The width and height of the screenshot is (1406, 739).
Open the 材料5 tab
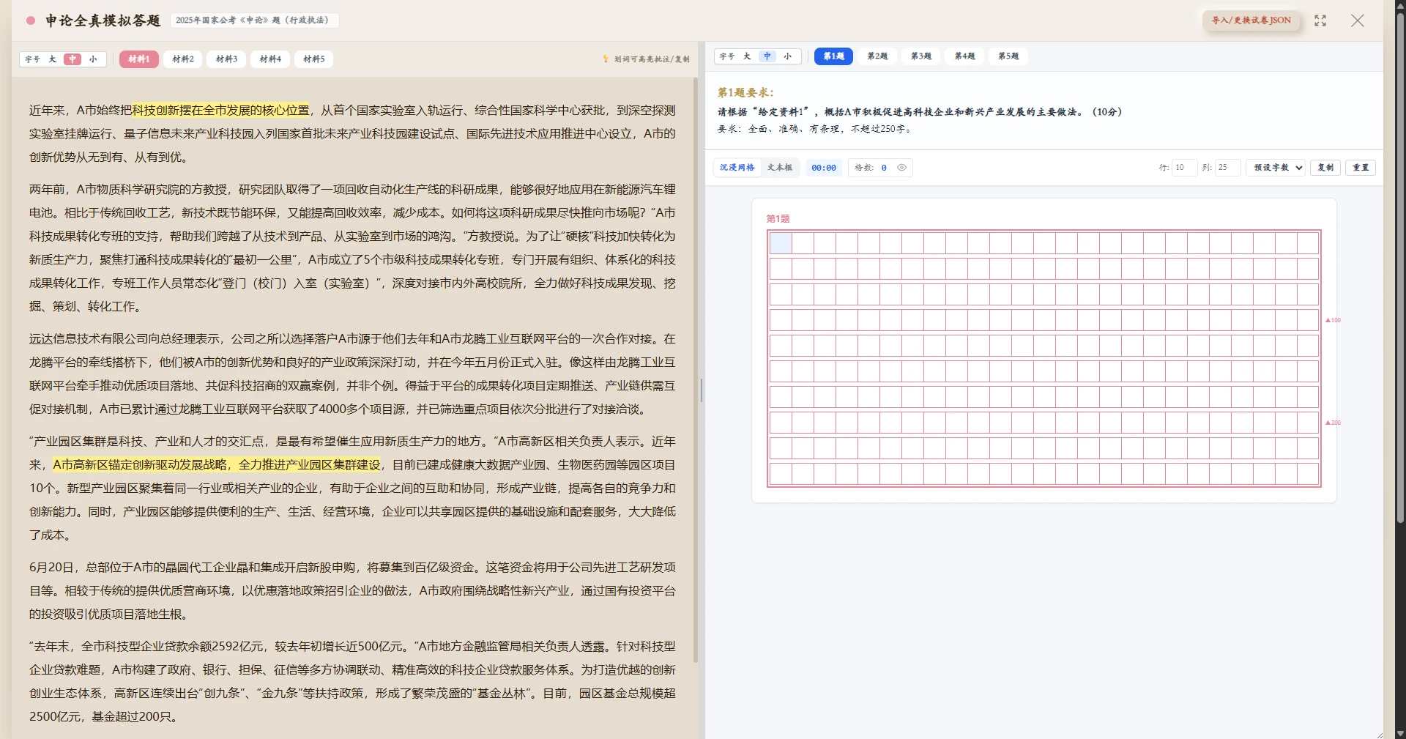pyautogui.click(x=314, y=59)
